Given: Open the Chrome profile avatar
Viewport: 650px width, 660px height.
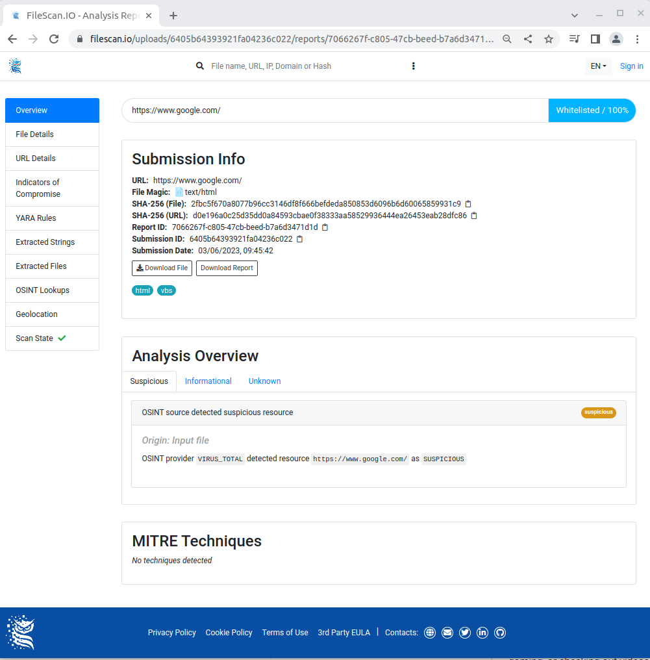Looking at the screenshot, I should click(616, 39).
